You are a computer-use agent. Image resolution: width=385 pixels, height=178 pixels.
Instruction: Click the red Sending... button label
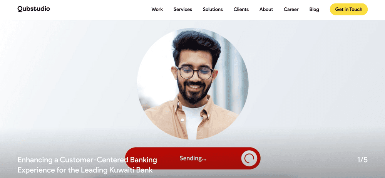[193, 158]
